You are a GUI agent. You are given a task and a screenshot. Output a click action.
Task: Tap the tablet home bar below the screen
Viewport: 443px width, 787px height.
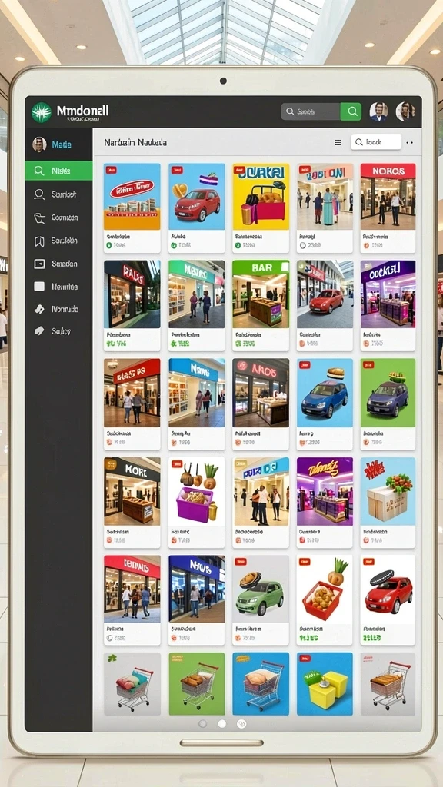(x=221, y=743)
